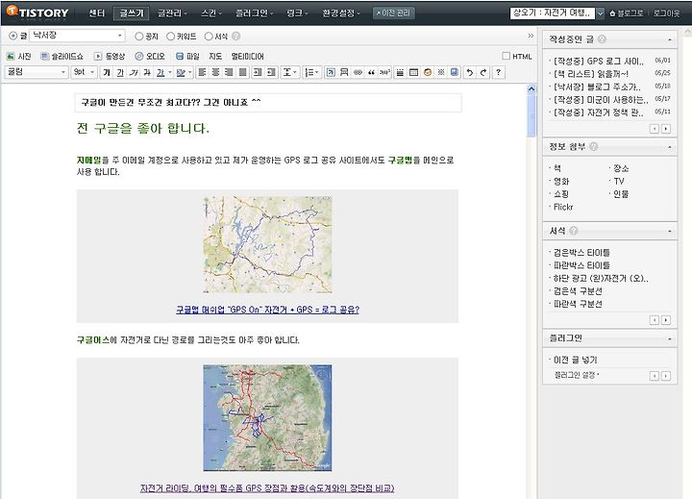Select the 키워드 radio option

click(x=171, y=37)
